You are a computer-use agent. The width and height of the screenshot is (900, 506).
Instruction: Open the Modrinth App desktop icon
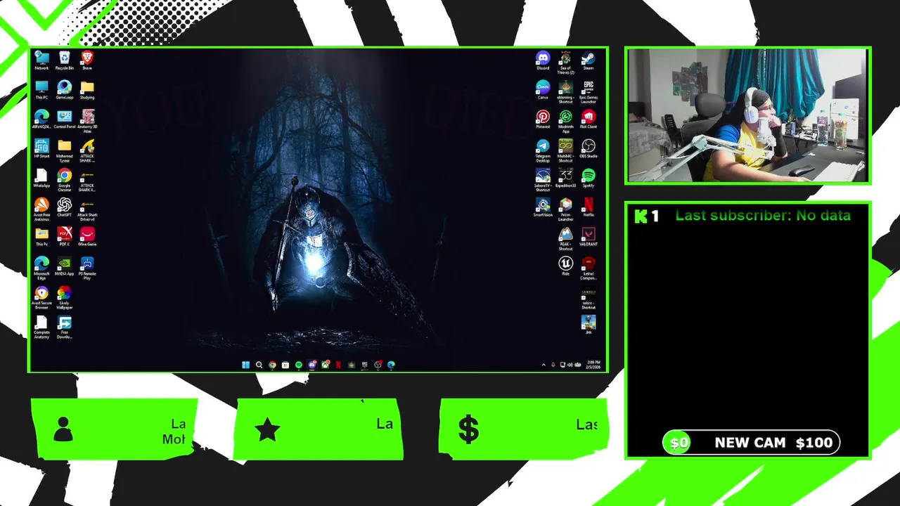pos(566,121)
